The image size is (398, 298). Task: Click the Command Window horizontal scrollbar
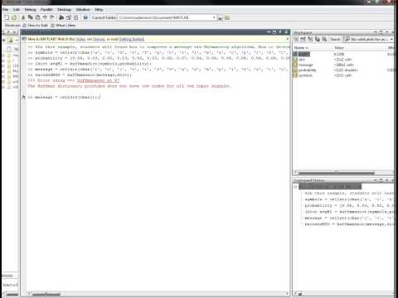pyautogui.click(x=46, y=294)
